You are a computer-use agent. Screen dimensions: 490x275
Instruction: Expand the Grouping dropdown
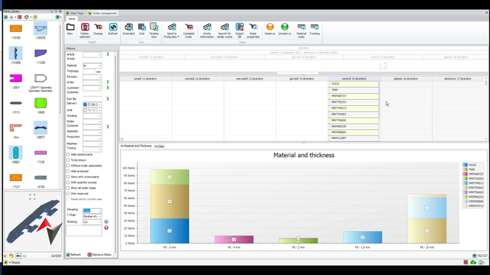tap(99, 210)
